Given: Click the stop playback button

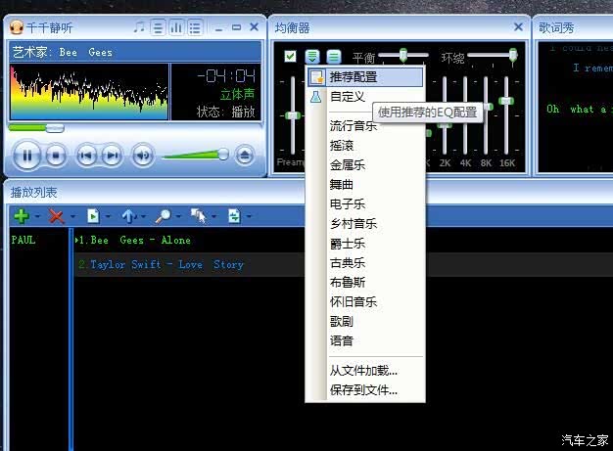Looking at the screenshot, I should point(56,155).
